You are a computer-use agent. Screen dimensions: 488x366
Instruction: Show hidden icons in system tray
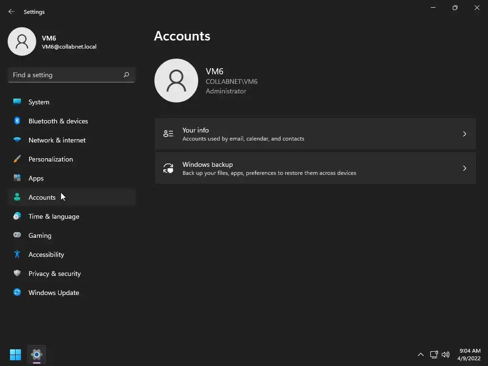click(x=420, y=355)
